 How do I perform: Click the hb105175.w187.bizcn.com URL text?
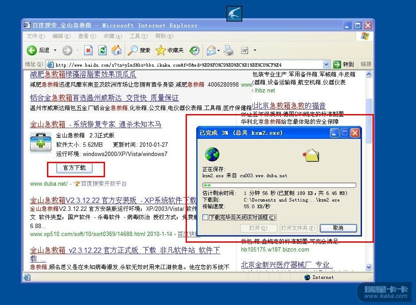(275, 249)
